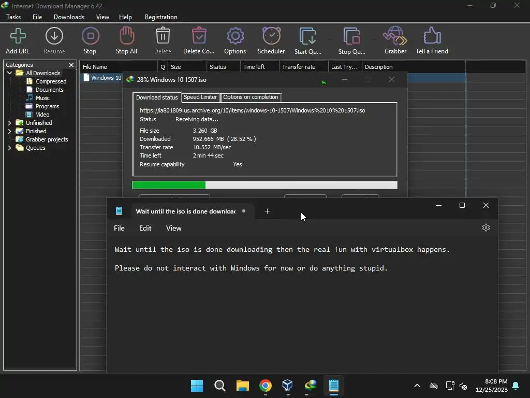Sort by the Size column header
Image resolution: width=530 pixels, height=398 pixels.
click(x=187, y=67)
